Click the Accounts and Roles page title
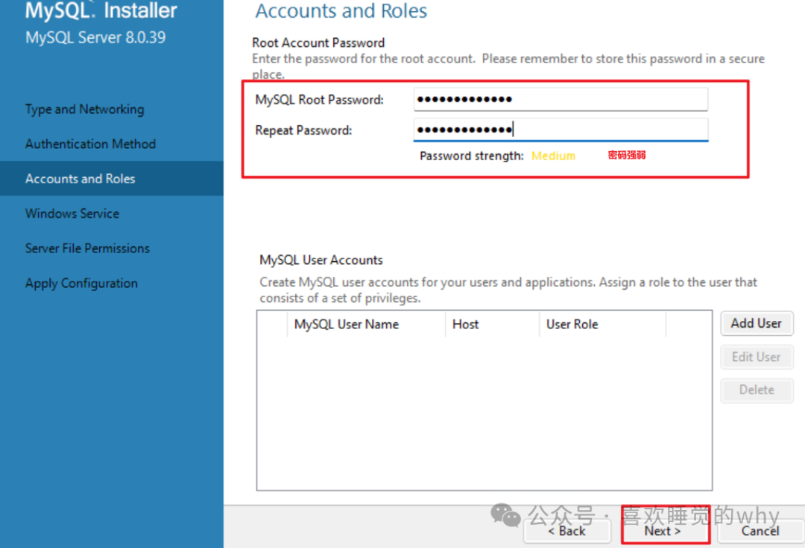 [341, 10]
